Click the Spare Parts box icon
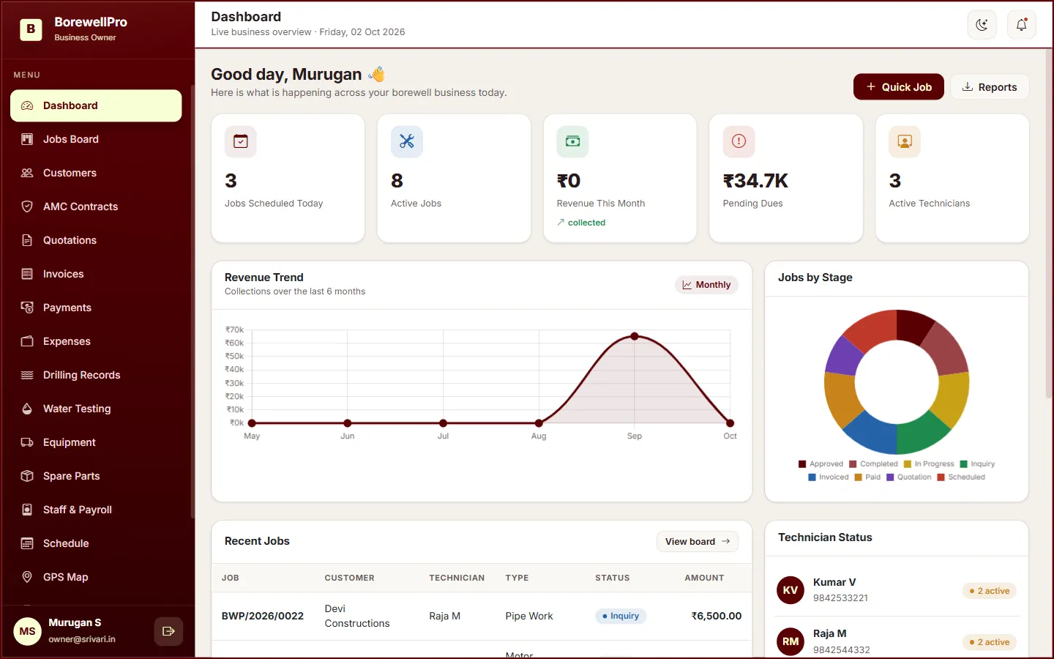 coord(27,476)
